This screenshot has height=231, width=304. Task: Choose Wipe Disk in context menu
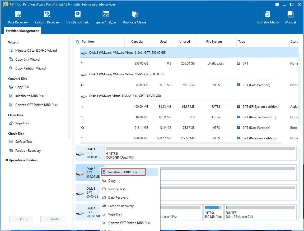tap(130, 214)
